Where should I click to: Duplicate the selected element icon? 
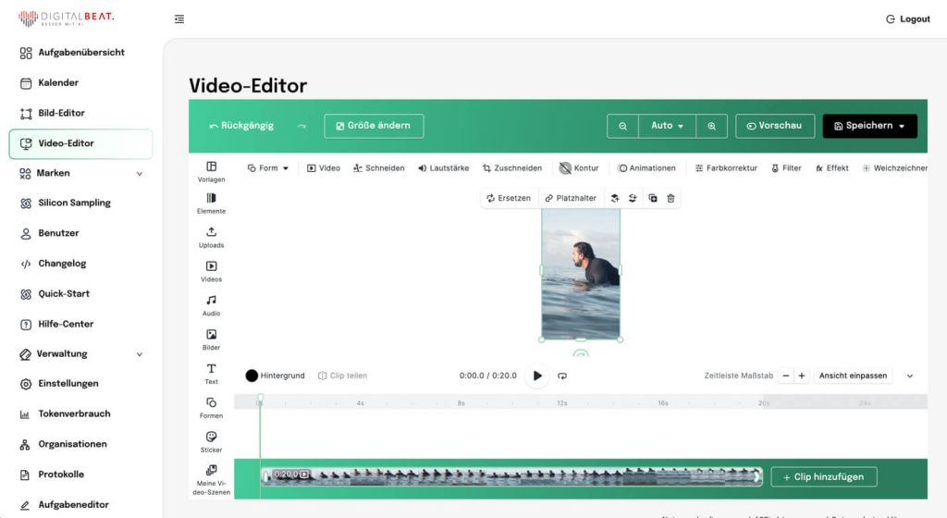pos(653,198)
